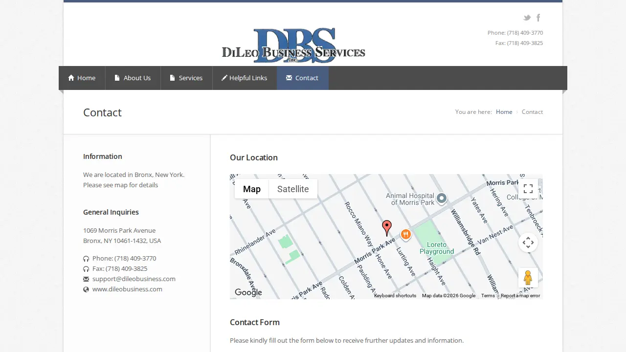The height and width of the screenshot is (352, 626).
Task: Click the red location pin on the map
Action: pos(387,228)
